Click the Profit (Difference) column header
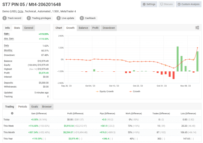Viewport: 203px width, 143px height. coord(75,113)
